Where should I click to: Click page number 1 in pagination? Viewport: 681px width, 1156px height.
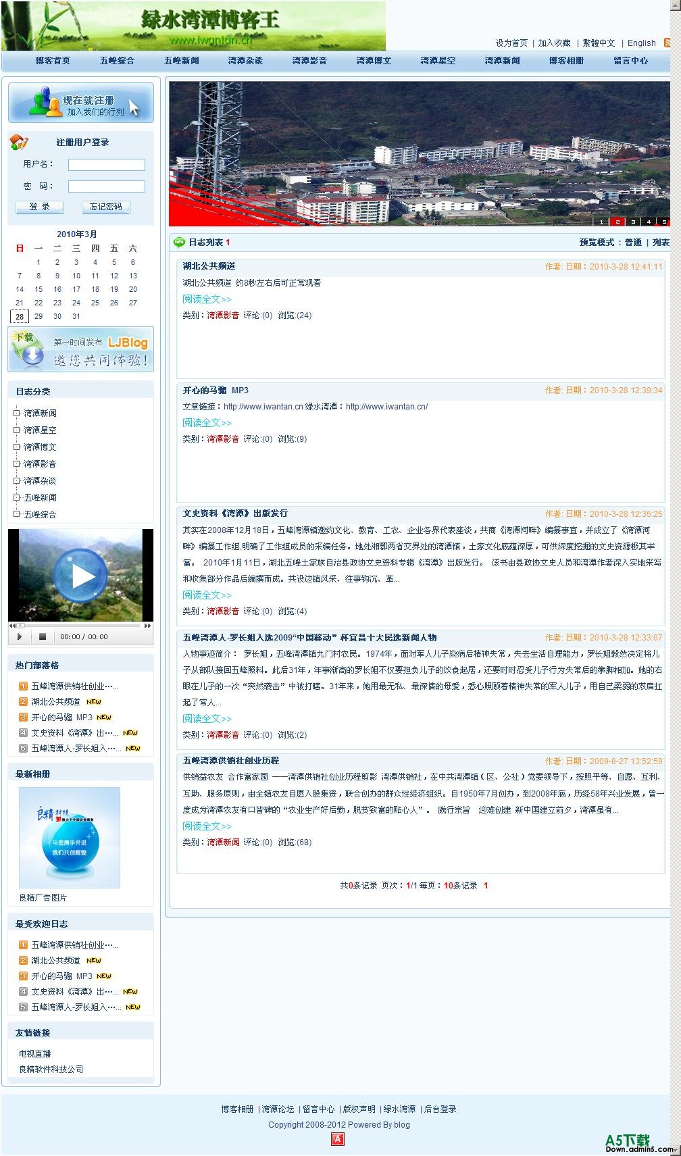click(x=486, y=886)
